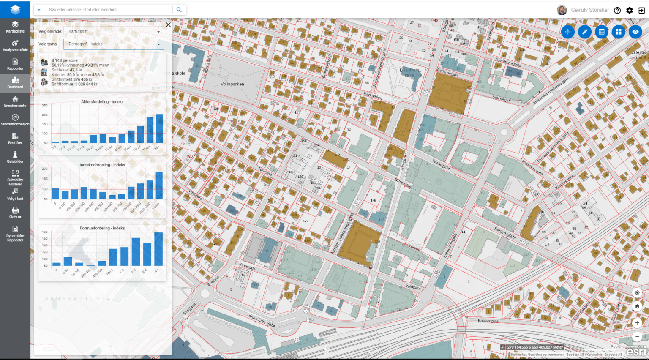Click the locate my position button
The width and height of the screenshot is (649, 360).
[x=637, y=292]
